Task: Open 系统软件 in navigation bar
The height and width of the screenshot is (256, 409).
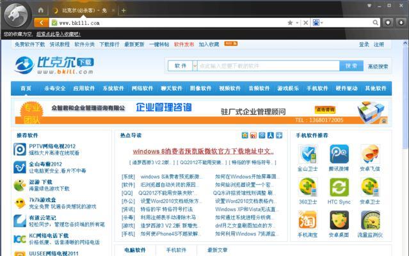Action: 113,88
